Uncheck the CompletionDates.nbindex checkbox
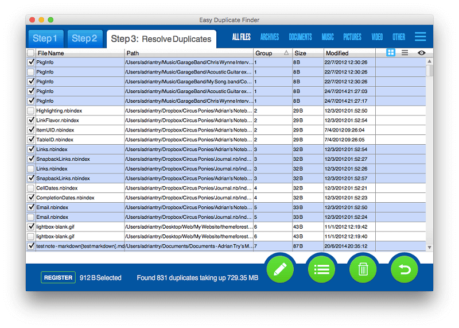 click(30, 198)
